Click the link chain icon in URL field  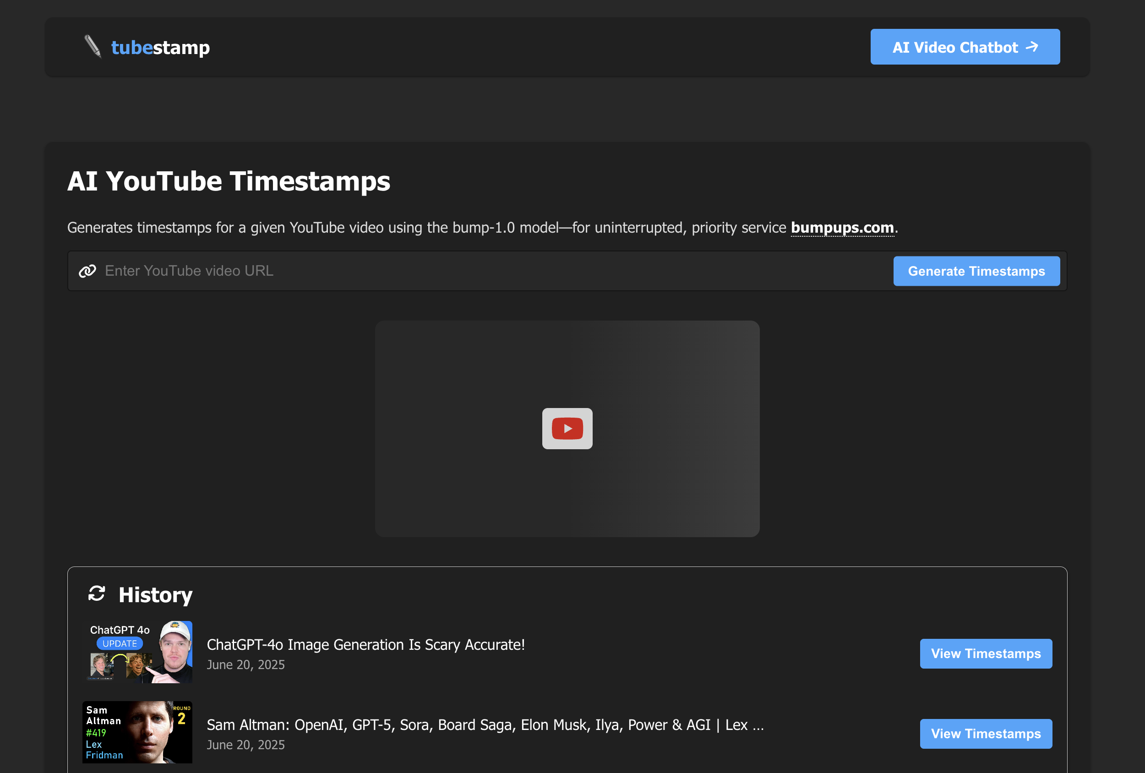click(x=87, y=271)
